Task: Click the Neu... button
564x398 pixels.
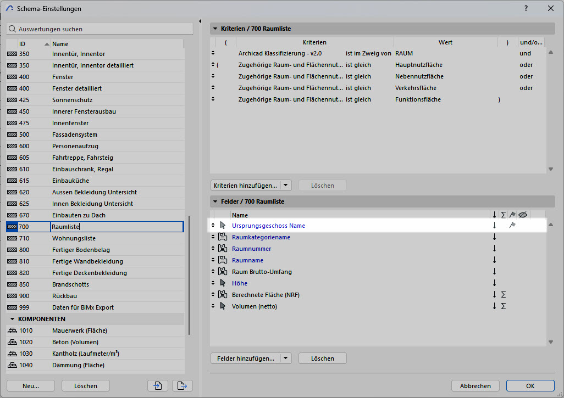Action: click(x=31, y=386)
